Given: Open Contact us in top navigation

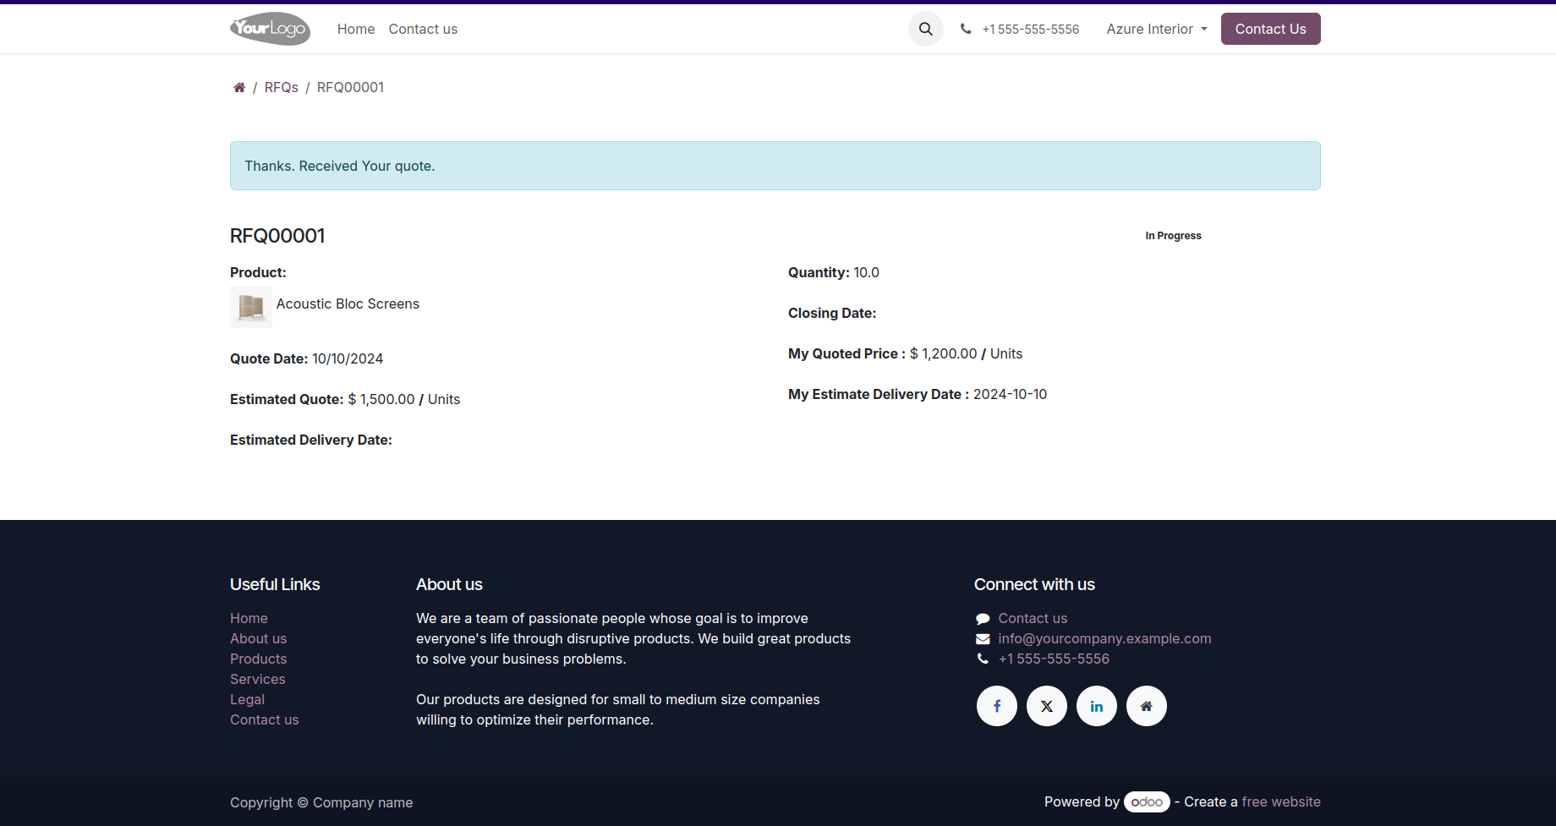Looking at the screenshot, I should point(423,29).
